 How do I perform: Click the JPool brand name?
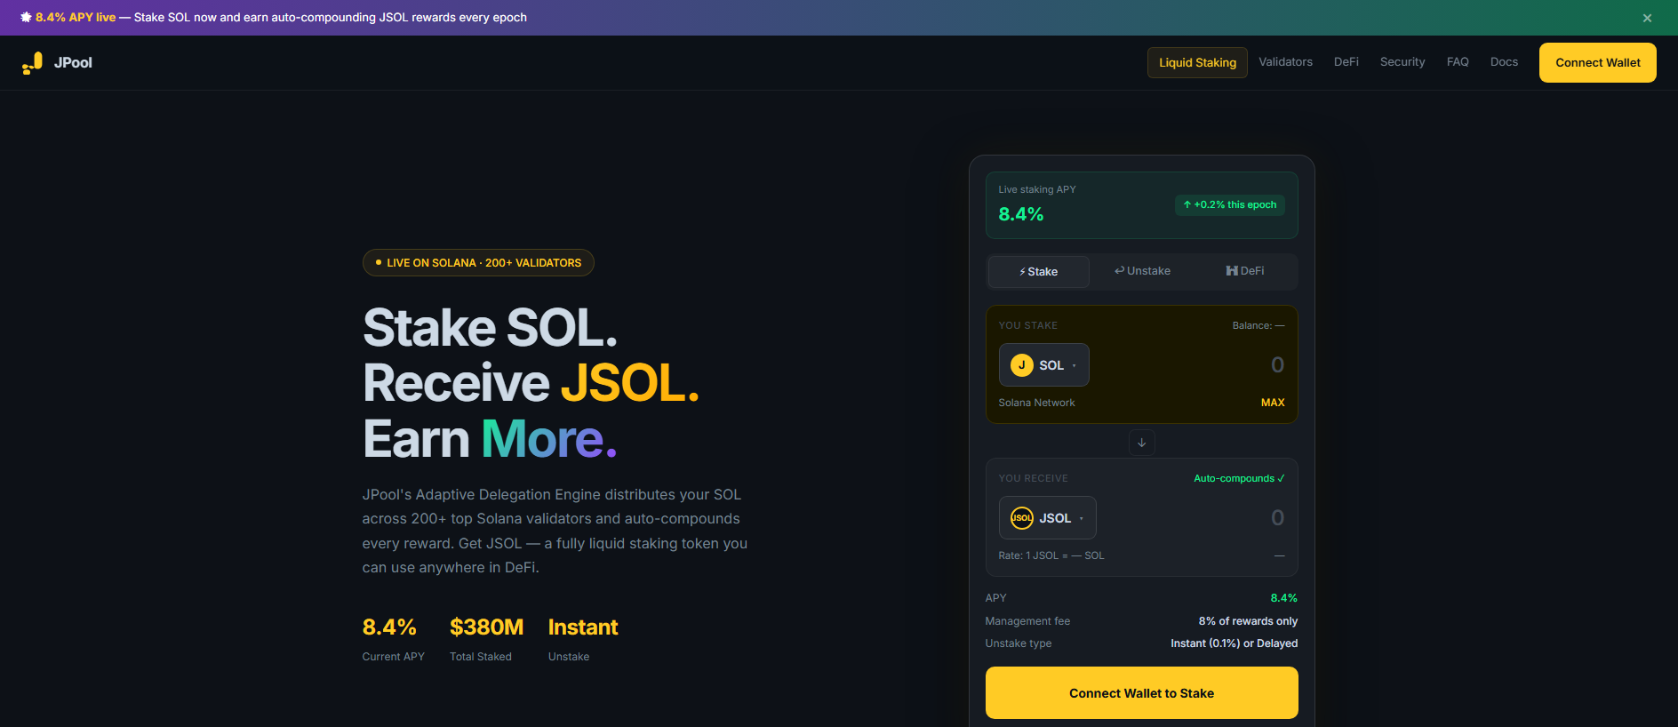(73, 62)
